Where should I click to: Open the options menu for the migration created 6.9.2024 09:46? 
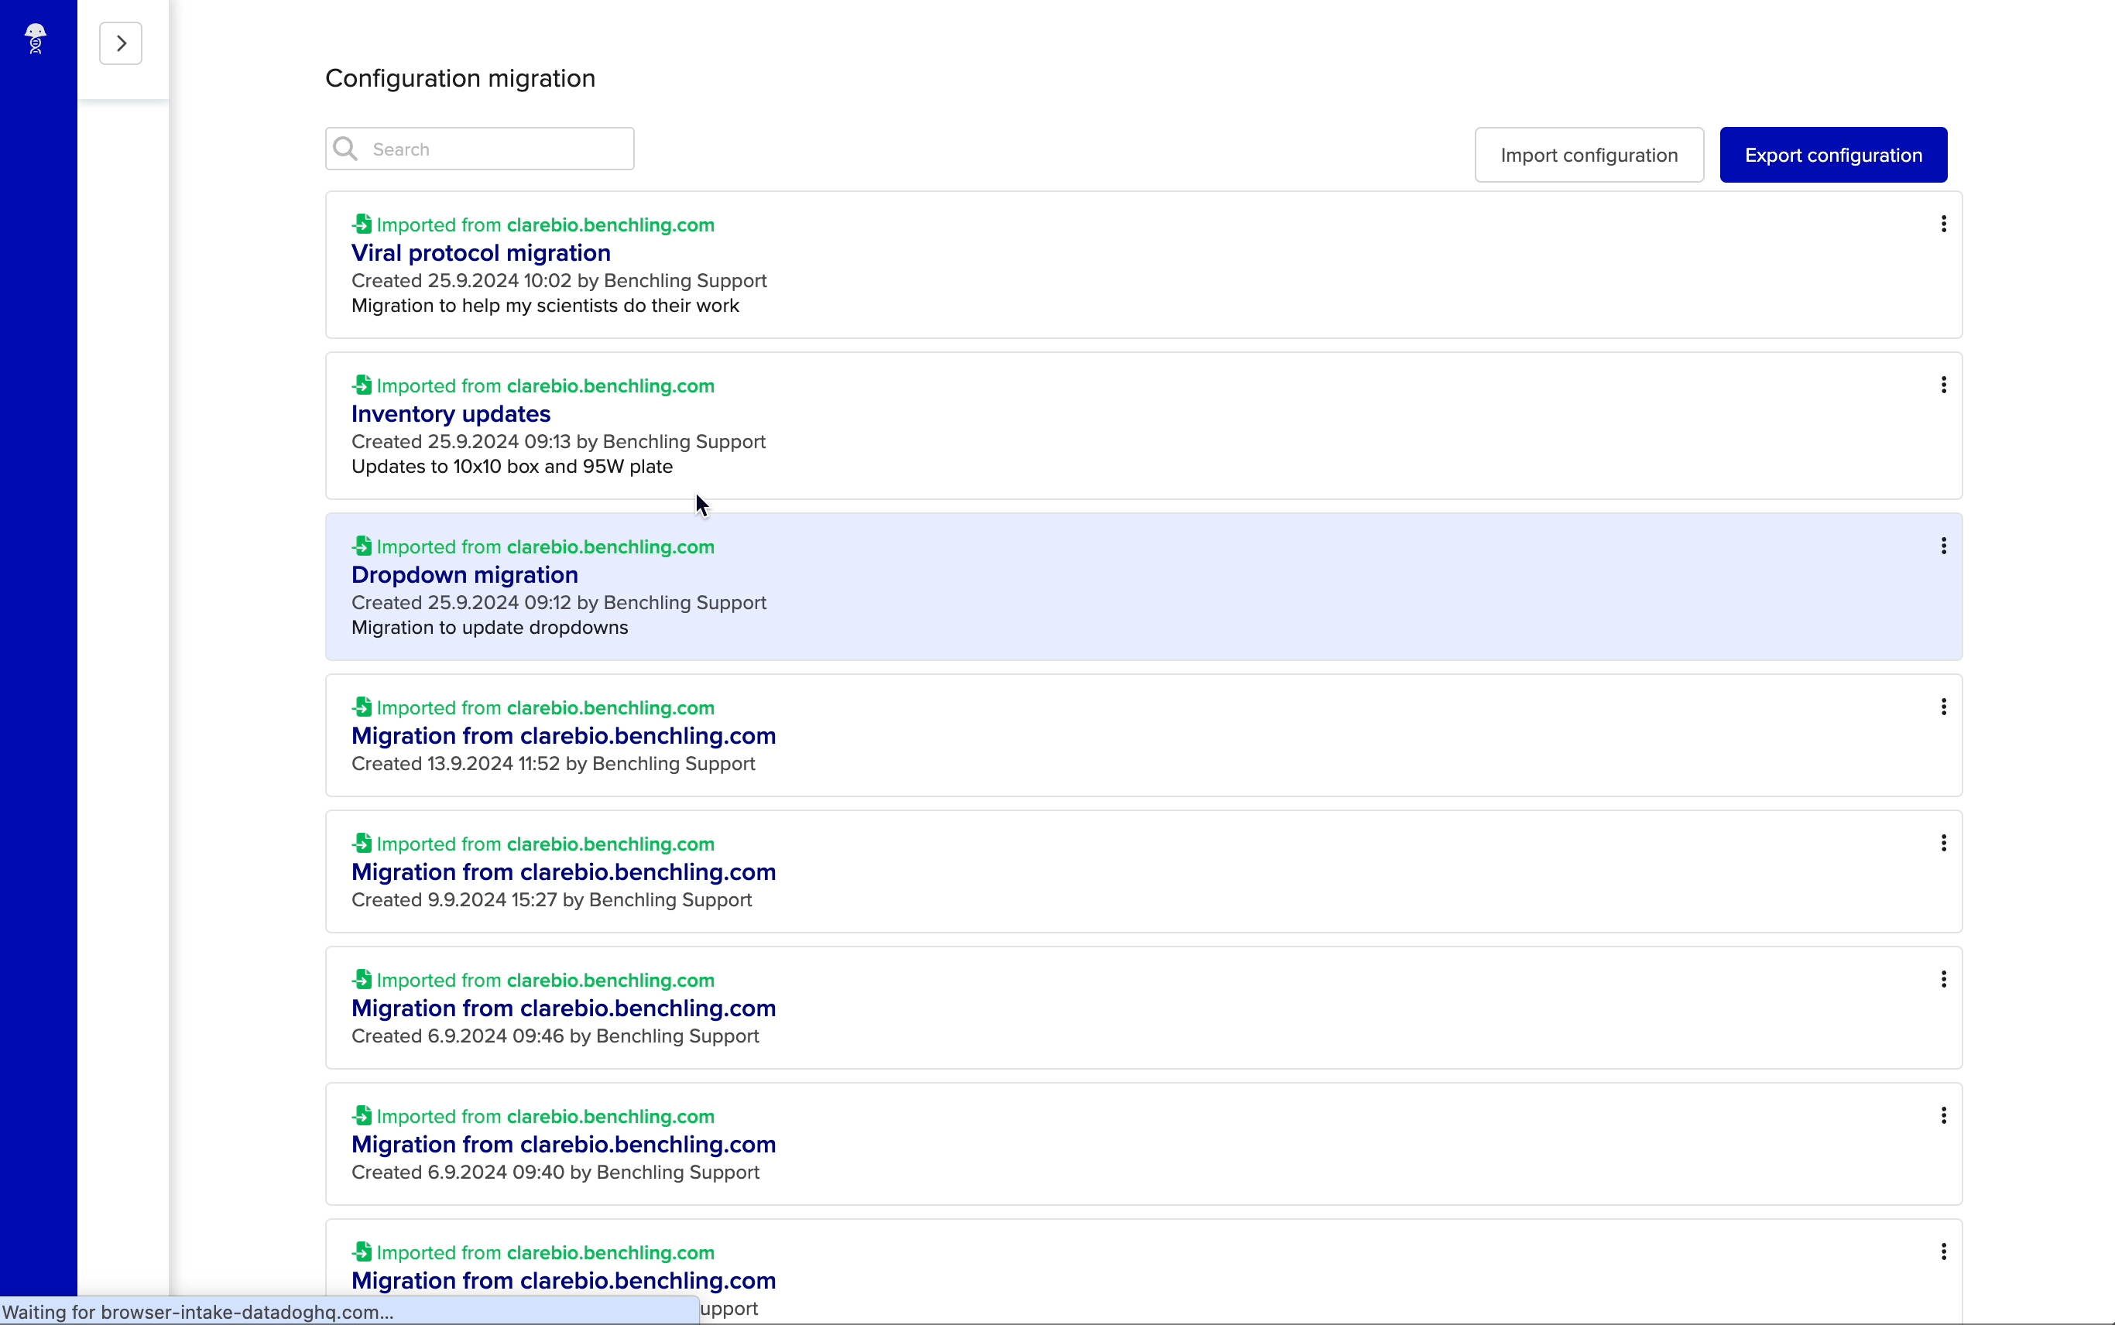[1942, 979]
